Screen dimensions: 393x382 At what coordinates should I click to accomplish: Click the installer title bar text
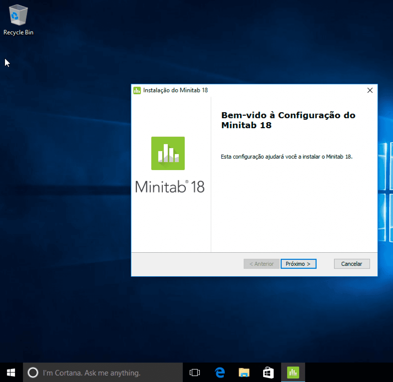[175, 90]
